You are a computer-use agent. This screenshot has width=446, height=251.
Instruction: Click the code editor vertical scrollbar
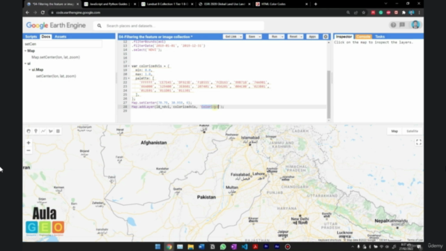point(329,95)
